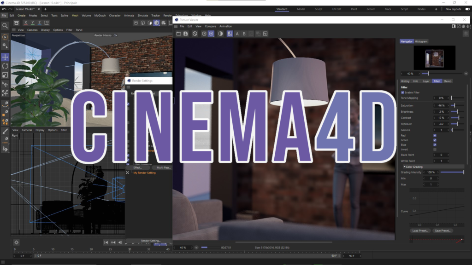This screenshot has height=265, width=472.
Task: Toggle the Red channel checkbox
Action: coord(435,136)
